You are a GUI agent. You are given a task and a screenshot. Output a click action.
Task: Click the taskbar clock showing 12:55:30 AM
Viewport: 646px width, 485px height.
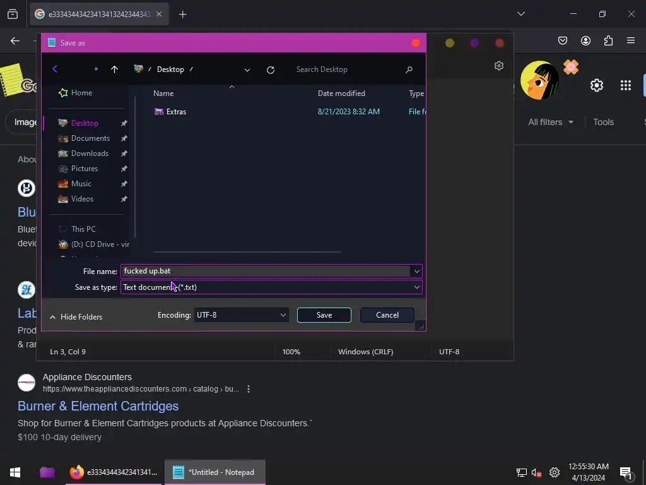click(x=589, y=472)
